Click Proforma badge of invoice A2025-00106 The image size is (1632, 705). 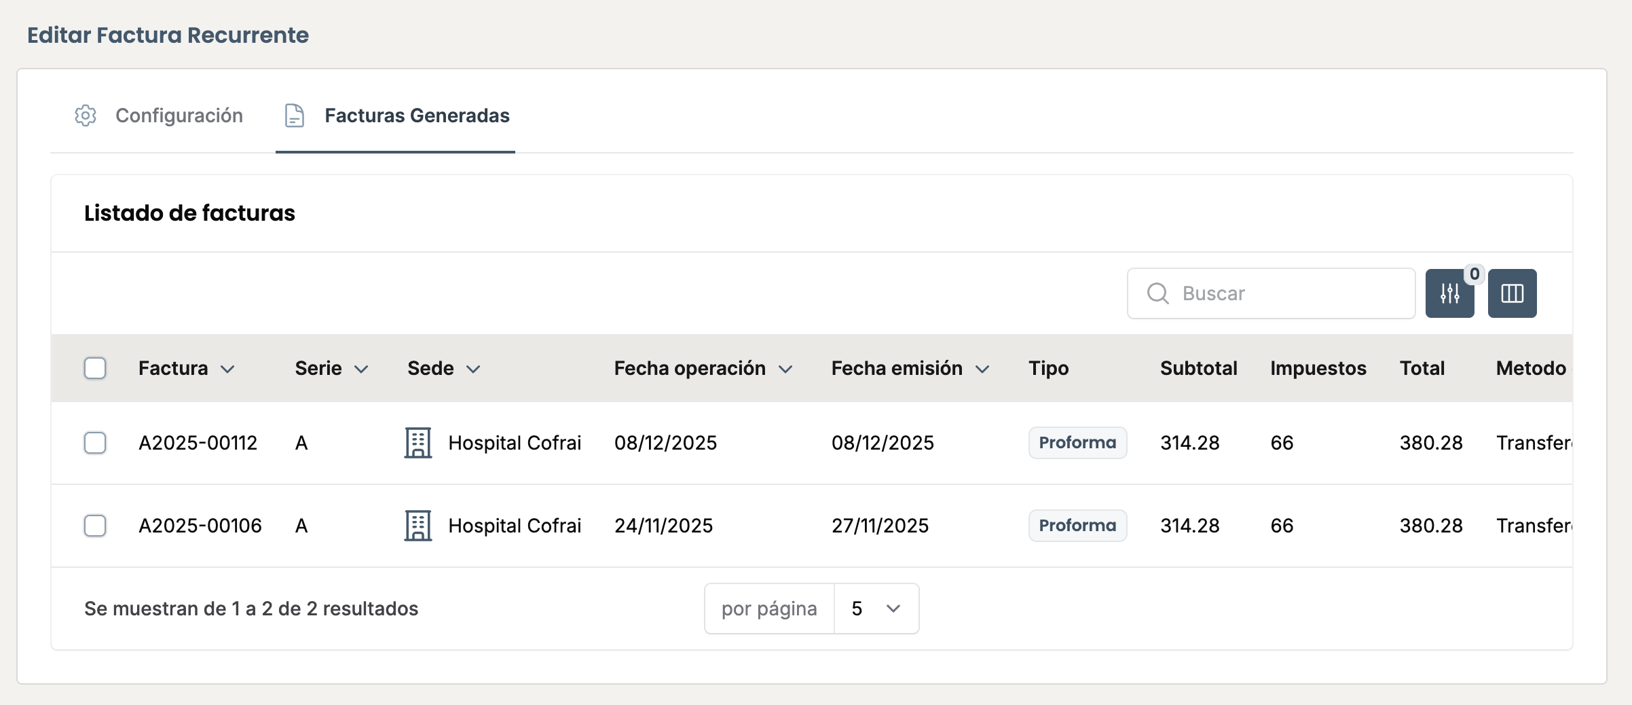pyautogui.click(x=1077, y=526)
